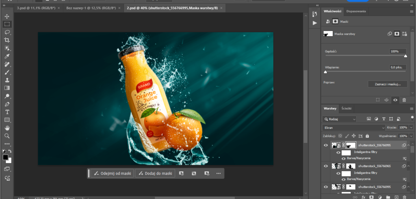Open the Dopasowania panel tab
Viewport: 416px width, 199px height.
click(356, 11)
